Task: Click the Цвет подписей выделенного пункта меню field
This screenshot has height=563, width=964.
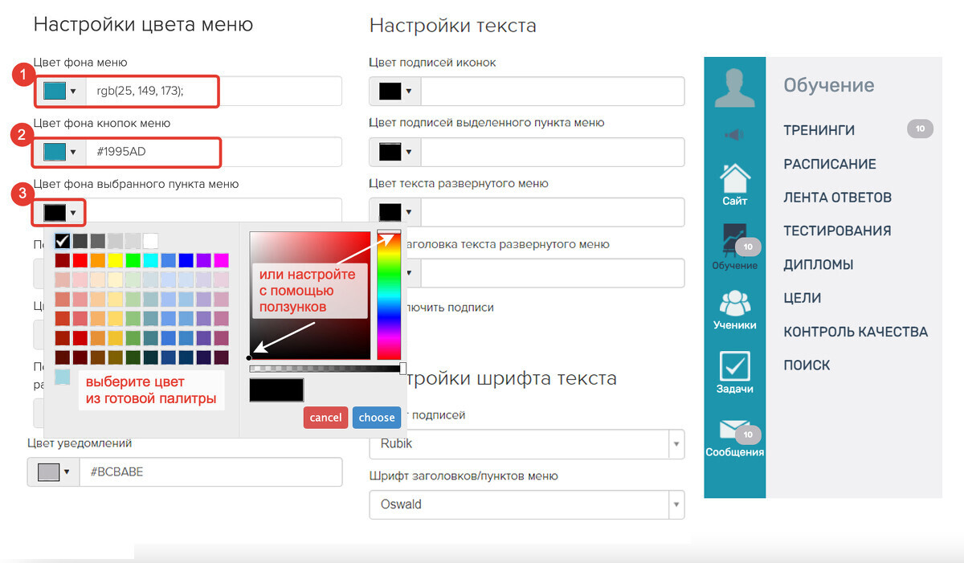Action: click(553, 152)
